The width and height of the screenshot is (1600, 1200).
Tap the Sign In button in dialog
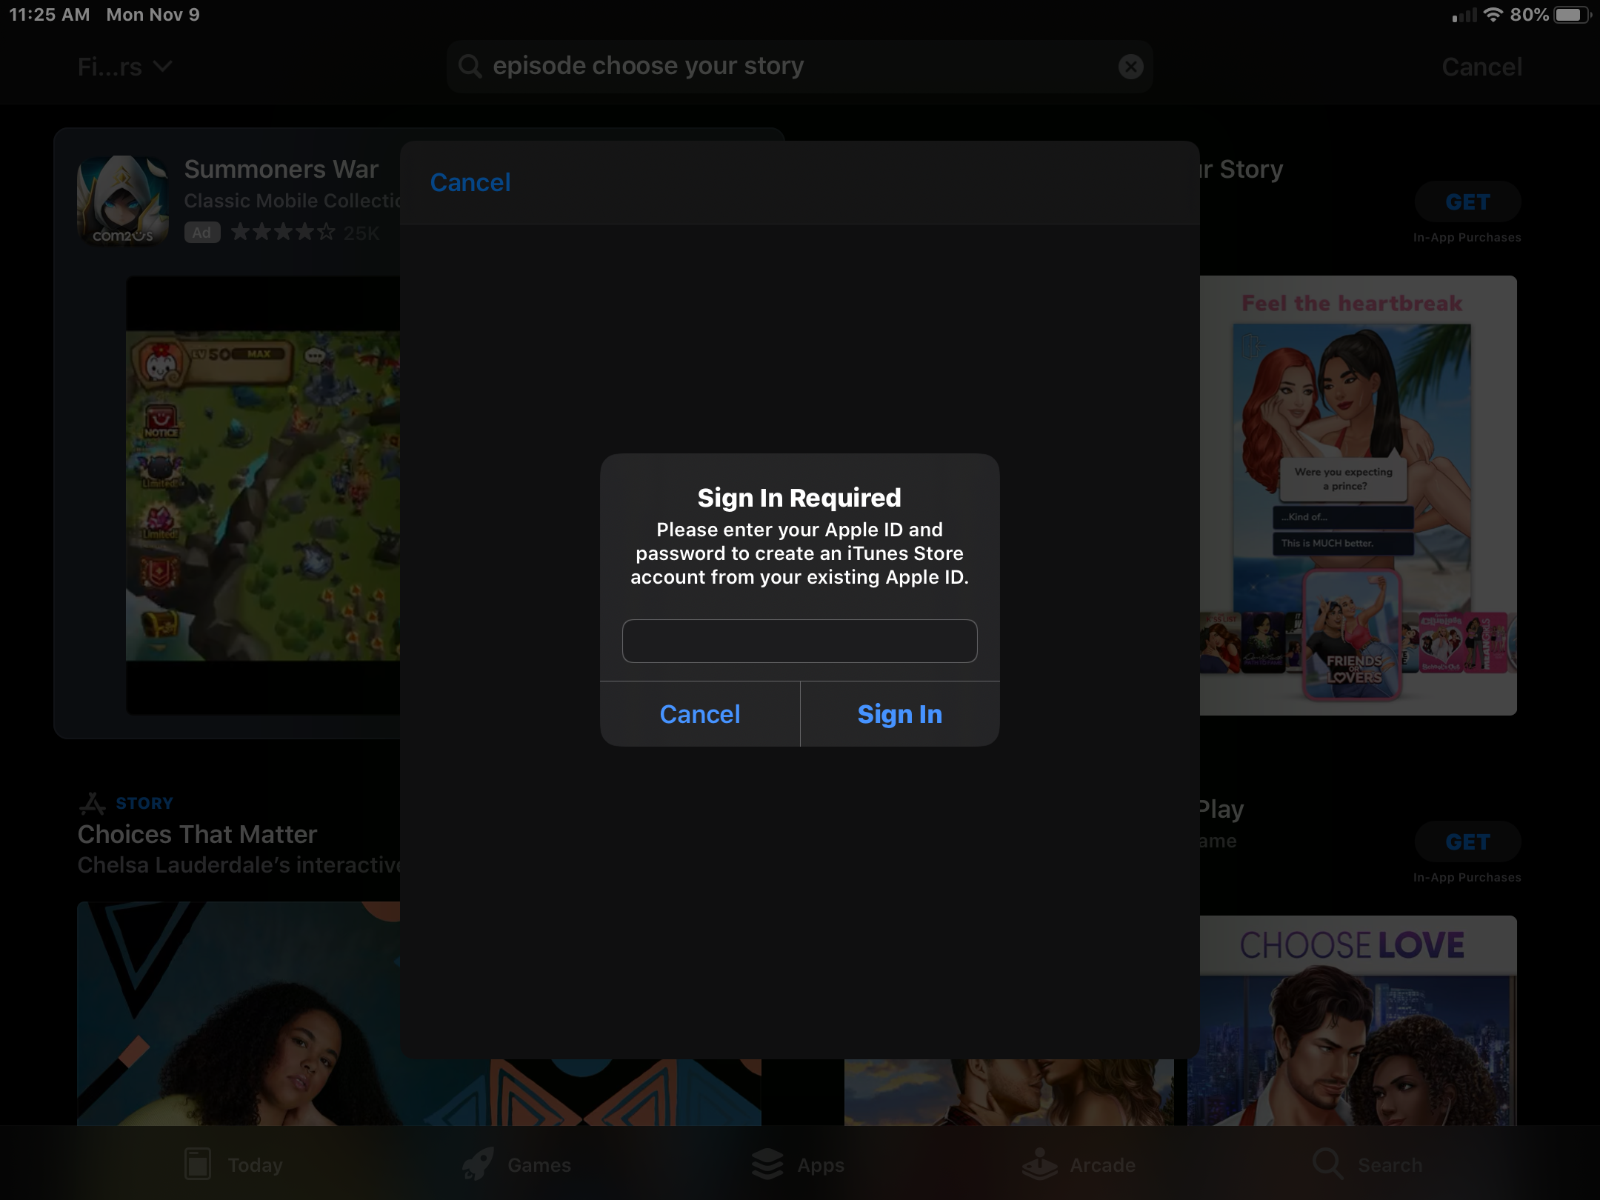pos(899,714)
